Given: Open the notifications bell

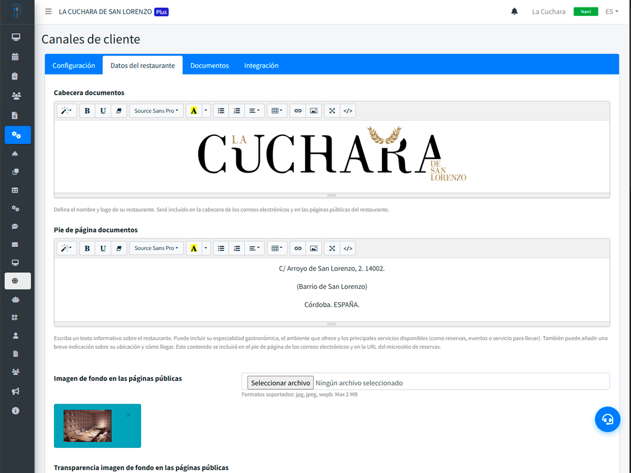Looking at the screenshot, I should 515,11.
